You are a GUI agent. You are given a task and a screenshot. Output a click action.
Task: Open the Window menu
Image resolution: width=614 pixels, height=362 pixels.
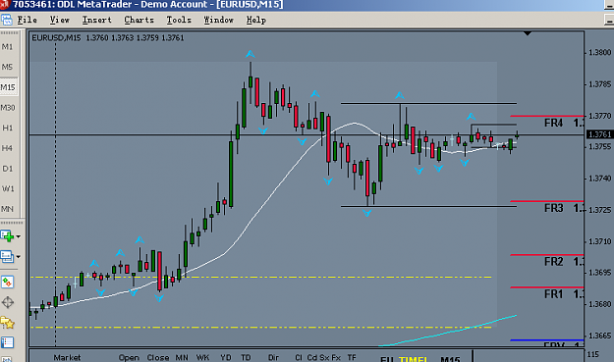pyautogui.click(x=218, y=20)
